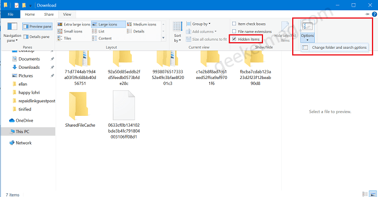Image resolution: width=378 pixels, height=197 pixels.
Task: Open the Navigation pane dropdown
Action: 12,32
